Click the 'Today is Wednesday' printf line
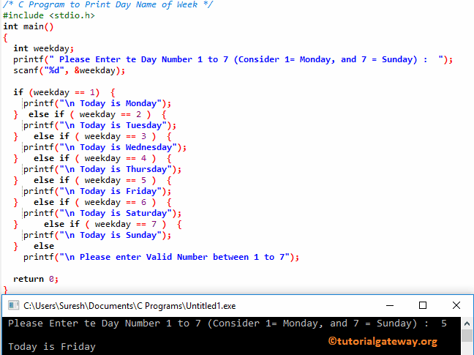This screenshot has height=355, width=474. (x=105, y=147)
